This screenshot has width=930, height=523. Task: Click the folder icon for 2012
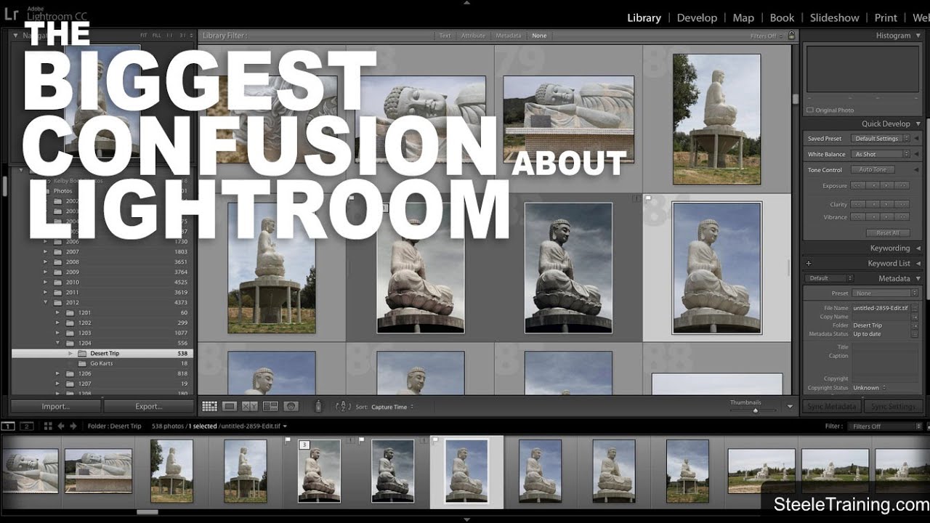pyautogui.click(x=57, y=302)
